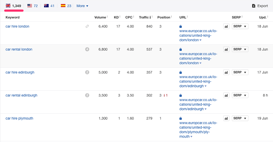
Task: Click SERP features badge for car hire edinburgh
Action: coord(87,73)
